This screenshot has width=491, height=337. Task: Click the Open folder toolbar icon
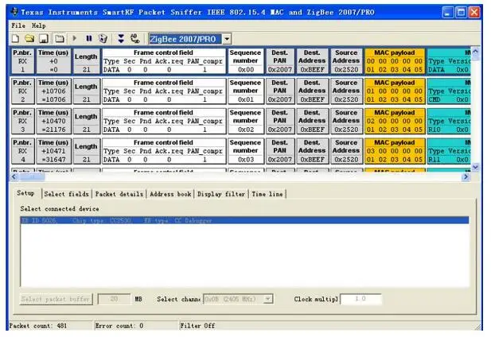point(29,39)
